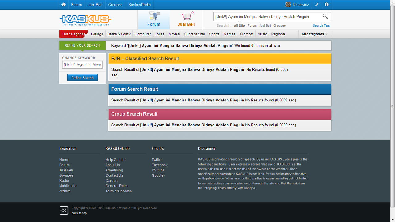Click main search input field
Image resolution: width=395 pixels, height=222 pixels.
pos(267,17)
